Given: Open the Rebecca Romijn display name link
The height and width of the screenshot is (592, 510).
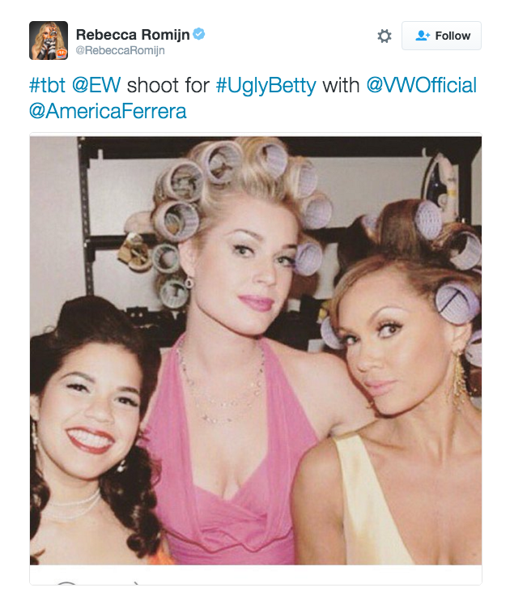Looking at the screenshot, I should [x=133, y=34].
